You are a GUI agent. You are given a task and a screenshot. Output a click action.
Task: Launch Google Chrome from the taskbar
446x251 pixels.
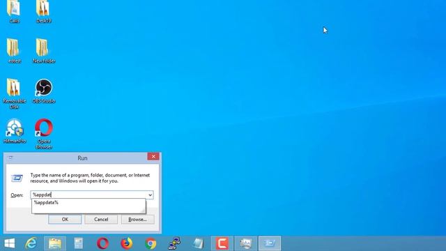click(151, 243)
